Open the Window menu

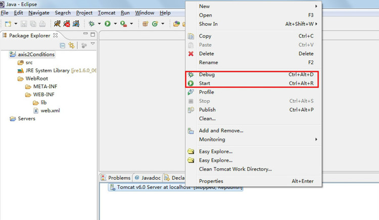click(145, 13)
